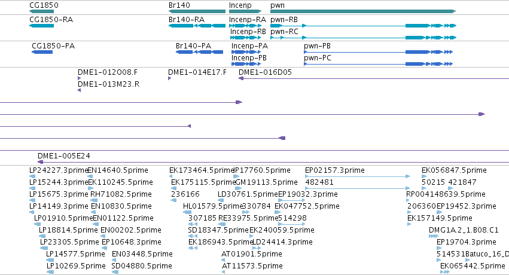Select the CG1850 gene label

pyautogui.click(x=44, y=5)
